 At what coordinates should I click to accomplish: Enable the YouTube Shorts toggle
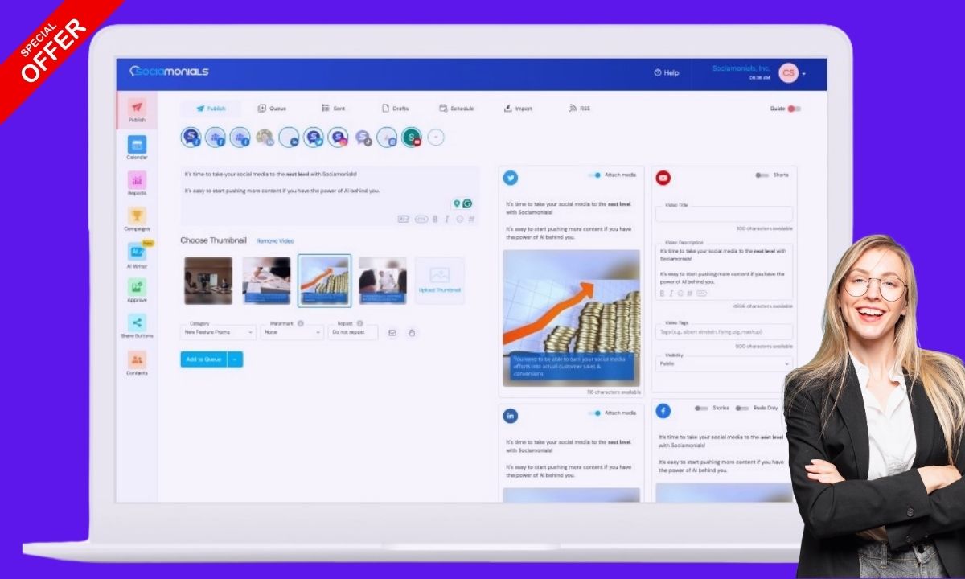(x=762, y=175)
